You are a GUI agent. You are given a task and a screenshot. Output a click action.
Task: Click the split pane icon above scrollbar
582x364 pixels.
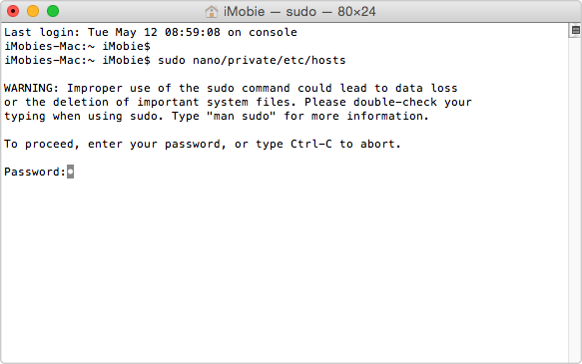pos(575,30)
